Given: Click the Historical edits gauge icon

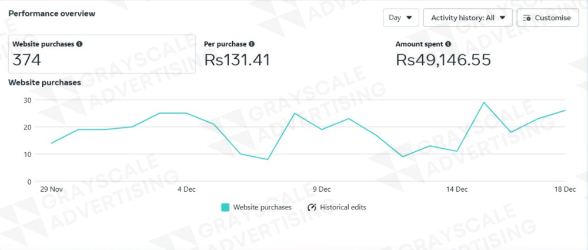Looking at the screenshot, I should click(x=312, y=207).
